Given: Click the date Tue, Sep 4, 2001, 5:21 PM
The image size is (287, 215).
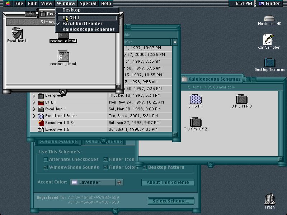Looking at the screenshot, I should (x=133, y=116).
